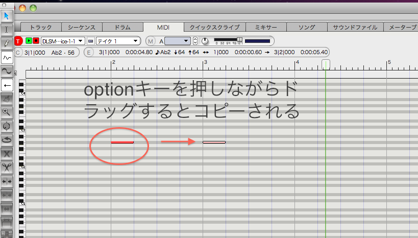Select the scissors split tool
Image resolution: width=418 pixels, height=238 pixels.
[7, 166]
